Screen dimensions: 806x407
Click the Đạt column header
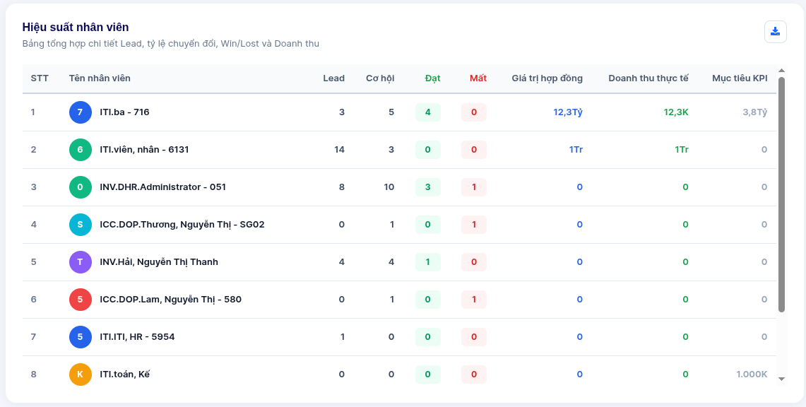tap(433, 78)
